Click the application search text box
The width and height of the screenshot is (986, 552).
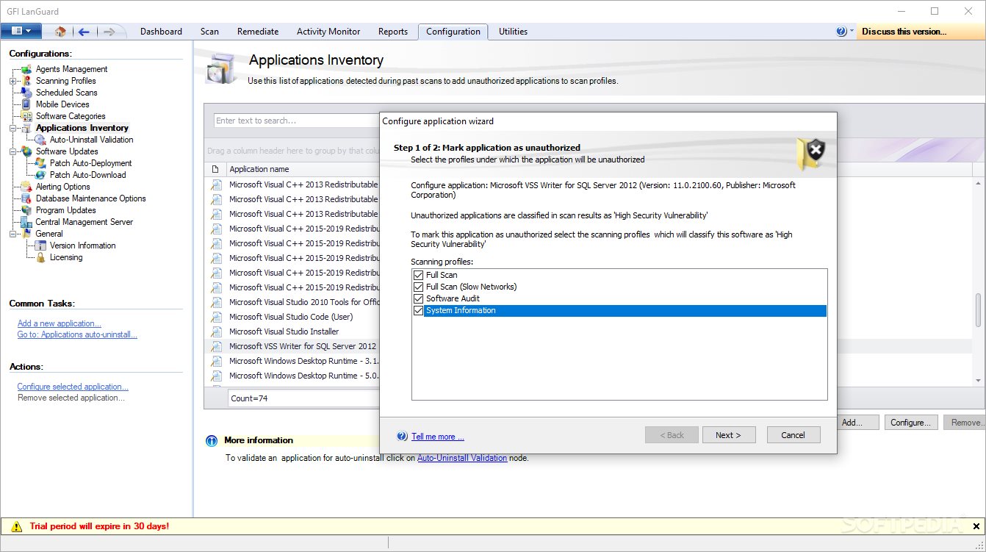tap(296, 121)
